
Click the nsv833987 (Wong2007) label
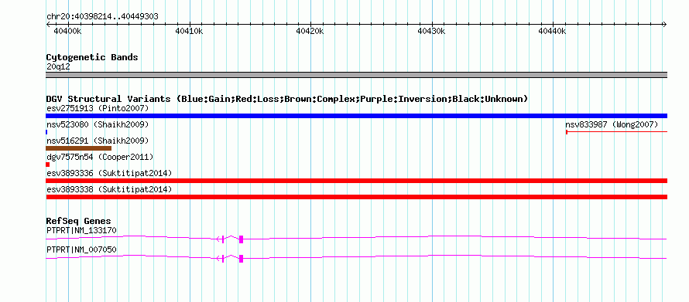[x=612, y=125]
